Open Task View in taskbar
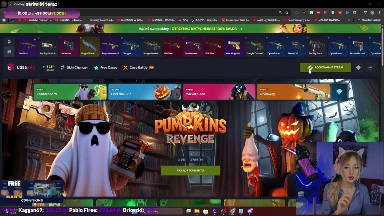The height and width of the screenshot is (216, 384). [x=188, y=211]
